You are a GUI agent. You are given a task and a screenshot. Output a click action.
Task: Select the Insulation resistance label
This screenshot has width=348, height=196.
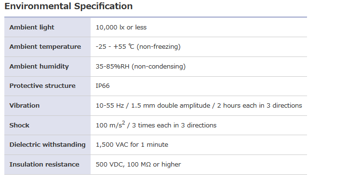click(44, 165)
